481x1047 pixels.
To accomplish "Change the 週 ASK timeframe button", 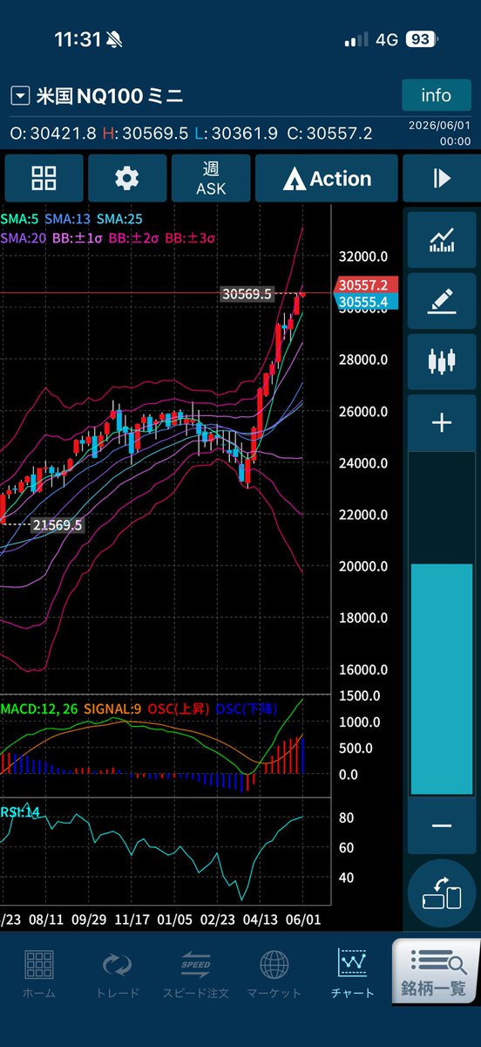I will tap(211, 179).
